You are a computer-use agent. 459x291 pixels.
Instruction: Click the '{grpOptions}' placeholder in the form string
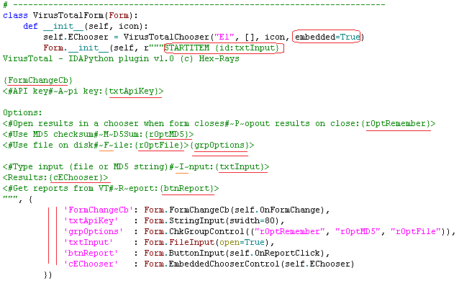click(x=219, y=145)
